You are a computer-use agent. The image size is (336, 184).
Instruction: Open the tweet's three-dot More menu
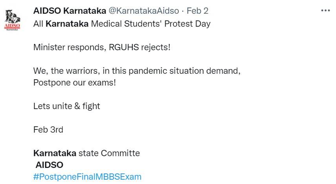coord(325,11)
